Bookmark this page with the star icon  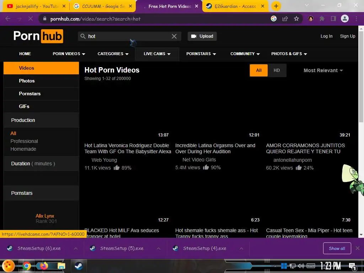(x=296, y=18)
